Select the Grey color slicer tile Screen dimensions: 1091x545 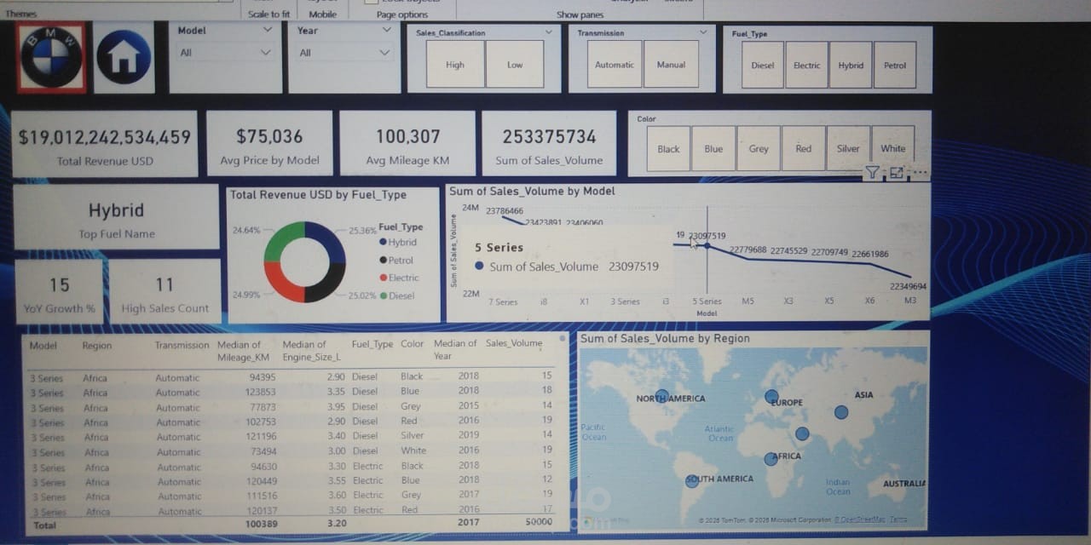click(x=759, y=149)
